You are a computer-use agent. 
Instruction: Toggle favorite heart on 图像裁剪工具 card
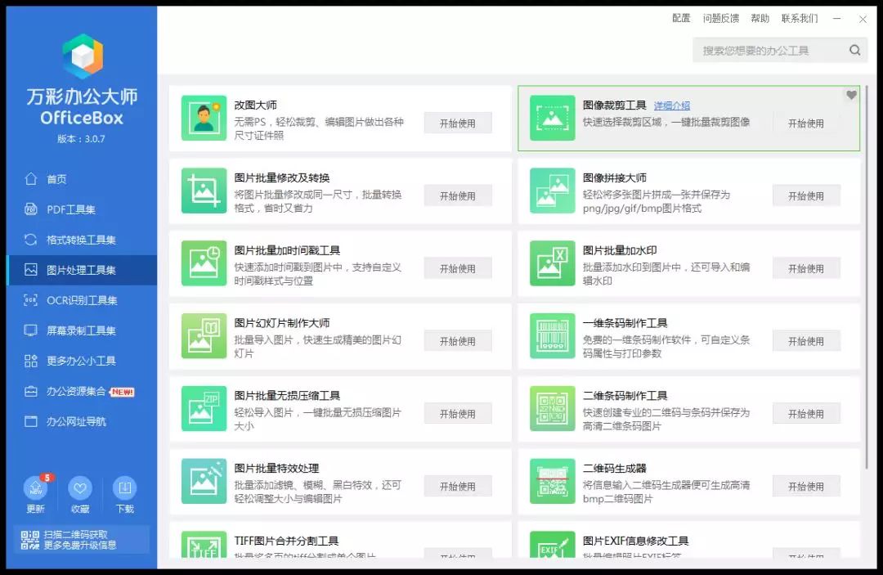coord(851,96)
